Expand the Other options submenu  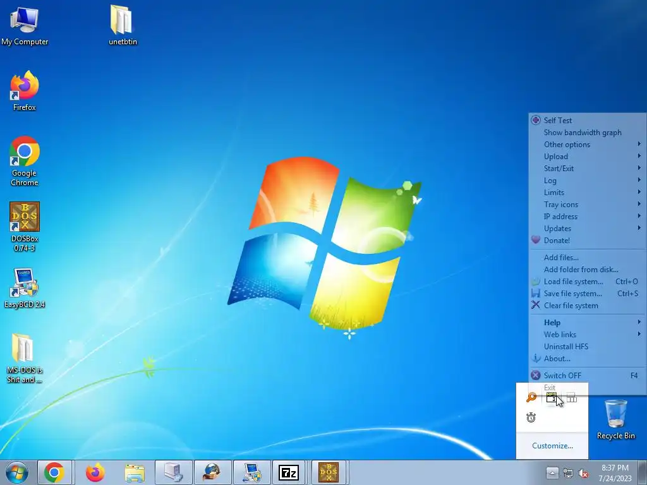[x=587, y=145]
